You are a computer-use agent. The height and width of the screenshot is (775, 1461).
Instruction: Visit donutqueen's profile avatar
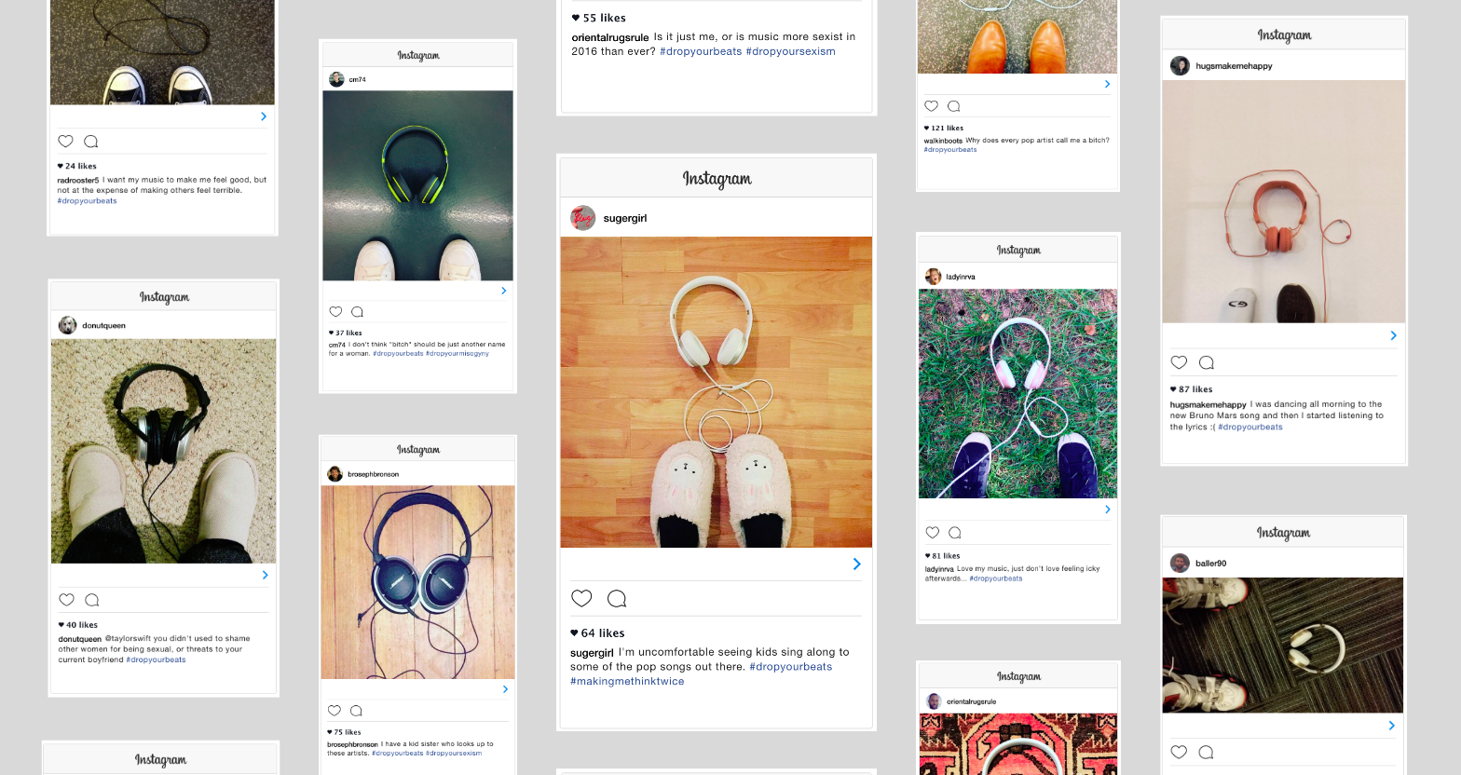(x=68, y=325)
